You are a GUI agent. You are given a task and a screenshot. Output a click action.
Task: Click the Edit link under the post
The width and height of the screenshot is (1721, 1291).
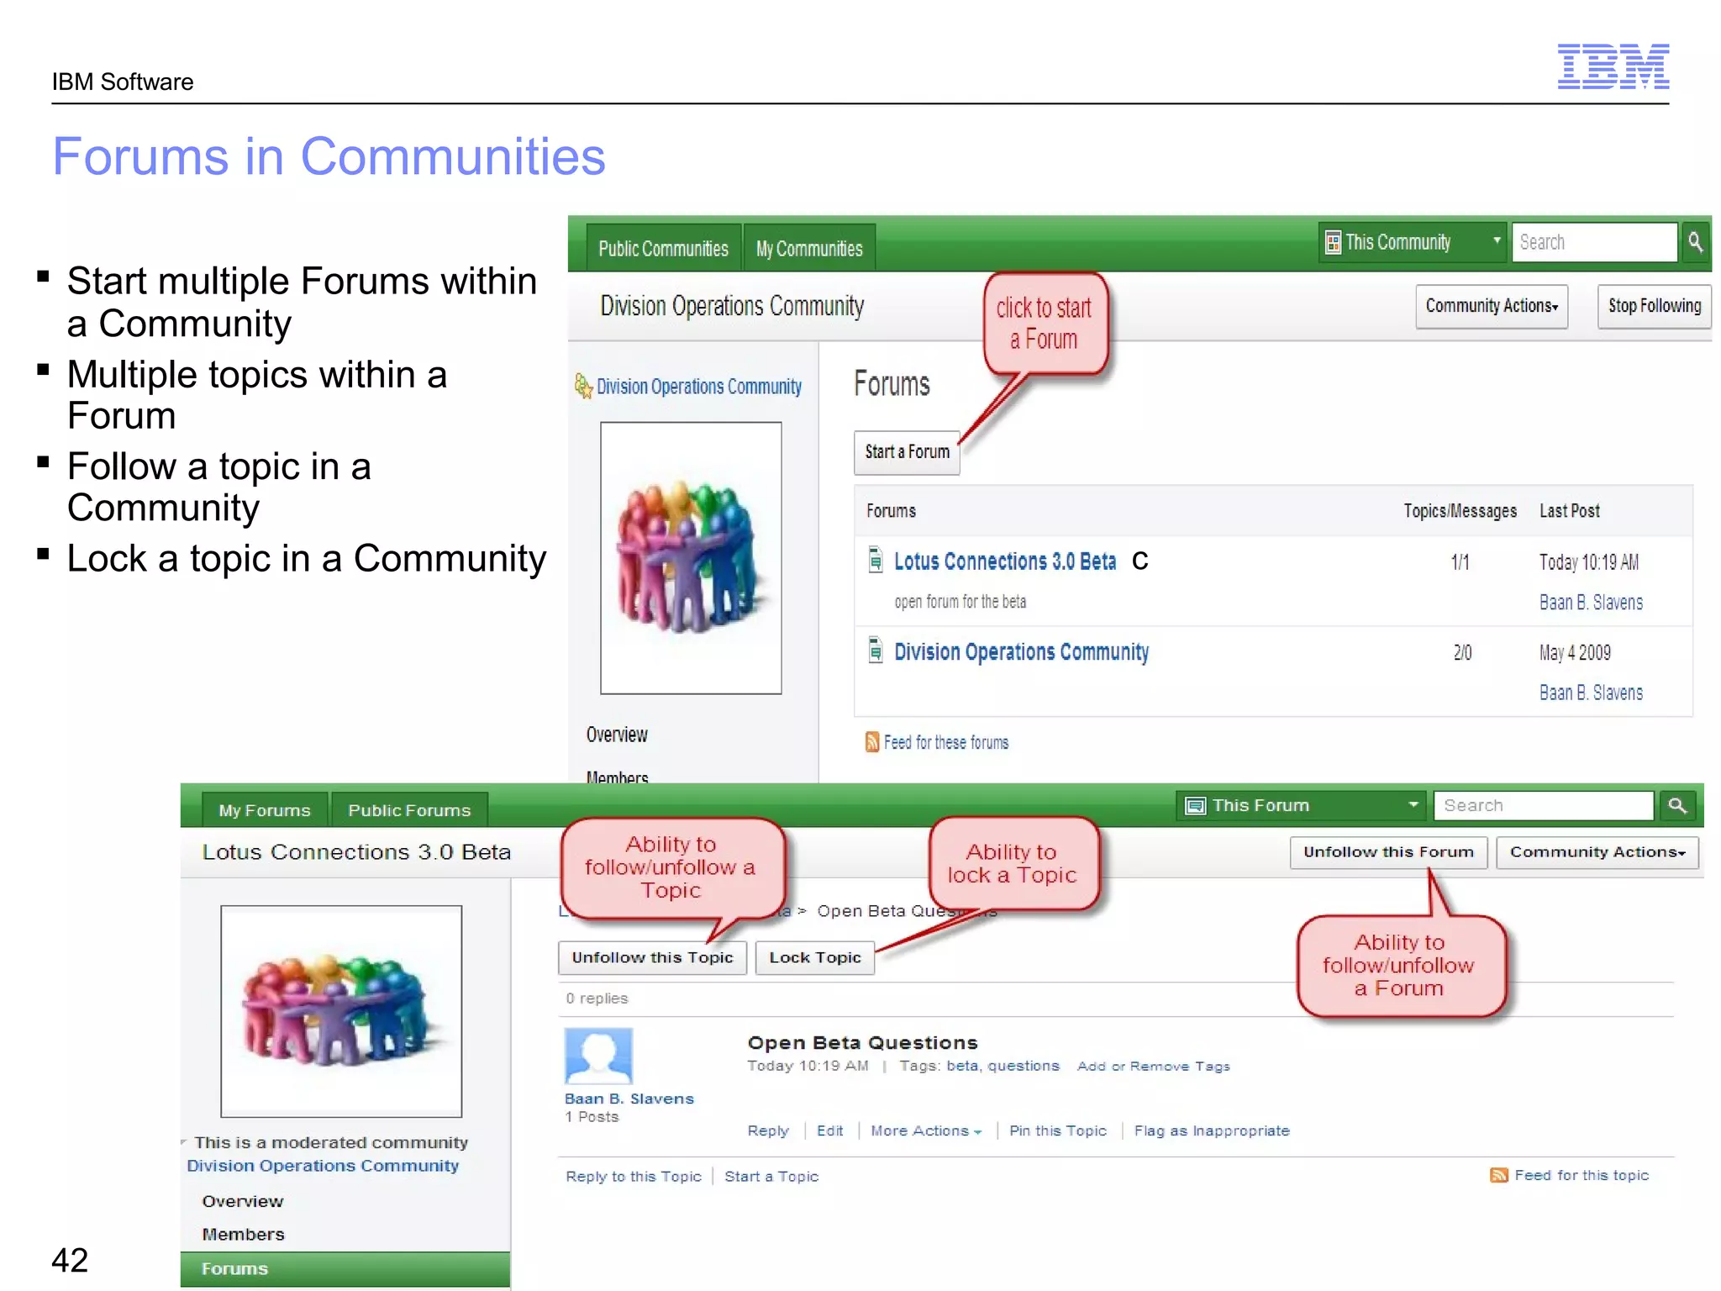pos(829,1131)
